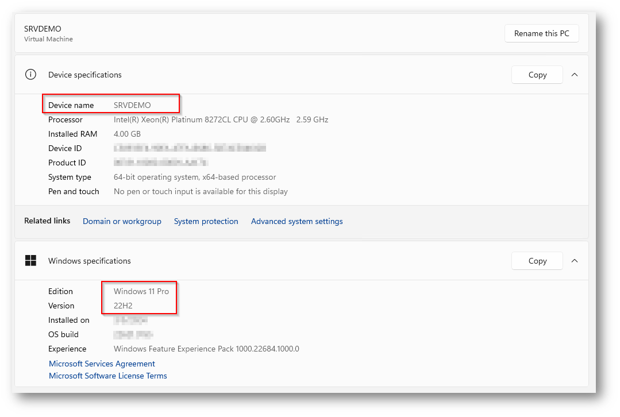Click the Windows 11 Pro edition value
Screen dimensions: 620x417
click(x=141, y=291)
